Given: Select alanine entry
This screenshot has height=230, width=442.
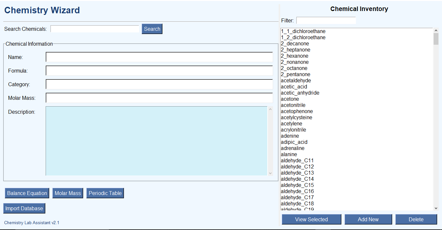Looking at the screenshot, I should [357, 155].
